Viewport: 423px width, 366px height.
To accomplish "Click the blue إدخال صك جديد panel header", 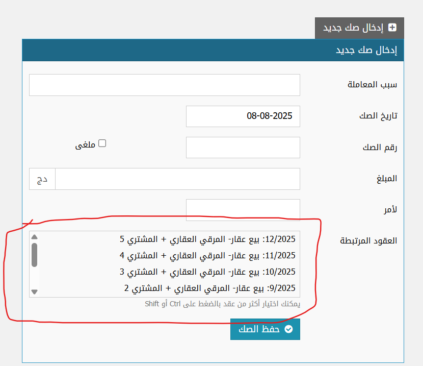I will 213,51.
